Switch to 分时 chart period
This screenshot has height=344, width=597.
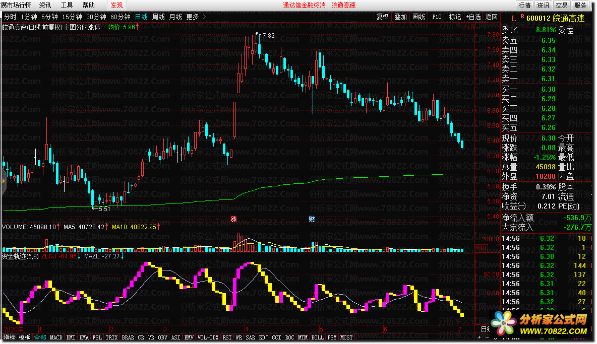tap(10, 17)
